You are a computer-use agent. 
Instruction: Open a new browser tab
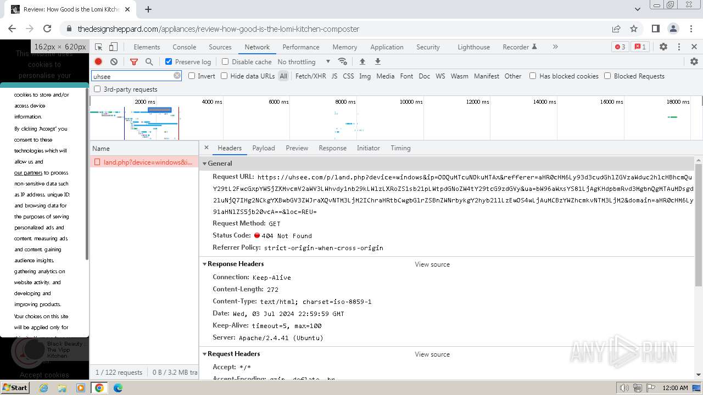[x=148, y=9]
